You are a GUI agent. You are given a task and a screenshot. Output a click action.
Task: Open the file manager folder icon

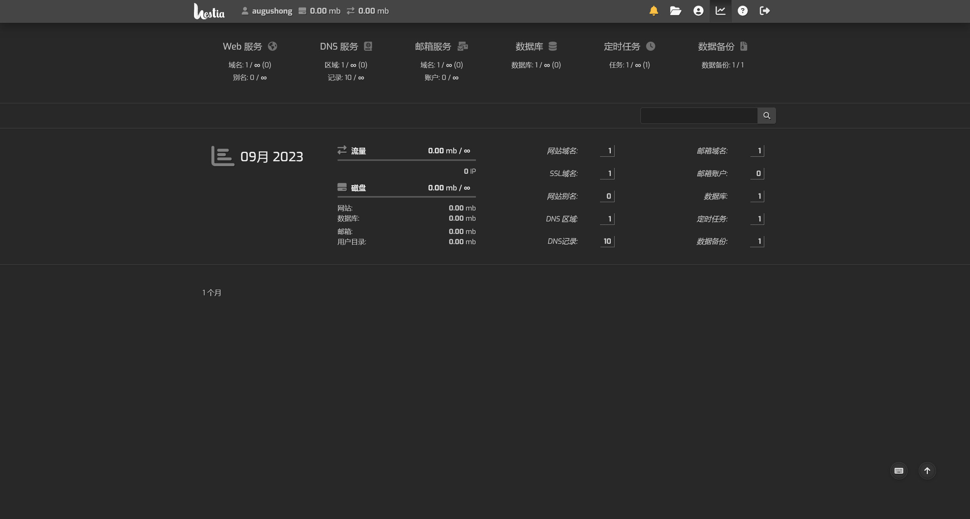tap(676, 11)
